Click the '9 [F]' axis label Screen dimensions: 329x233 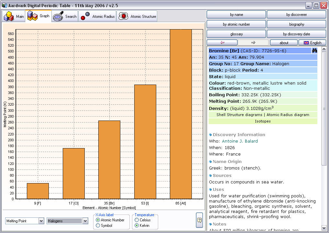(38, 203)
